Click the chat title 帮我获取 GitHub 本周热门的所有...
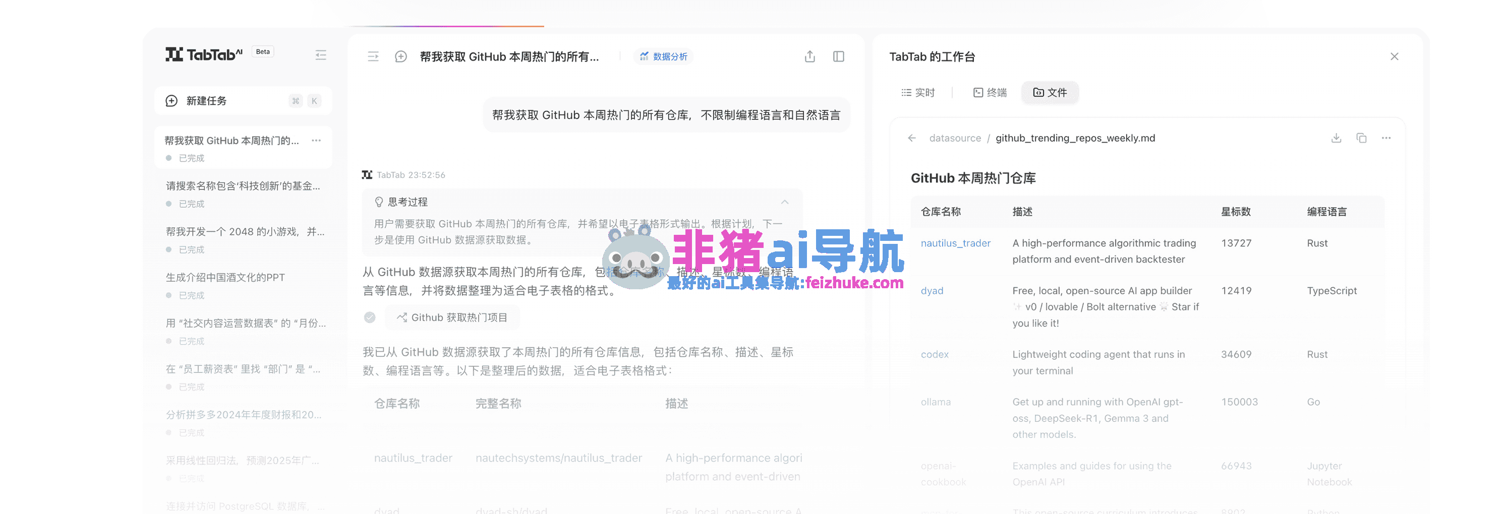Viewport: 1507px width, 514px height. 509,57
